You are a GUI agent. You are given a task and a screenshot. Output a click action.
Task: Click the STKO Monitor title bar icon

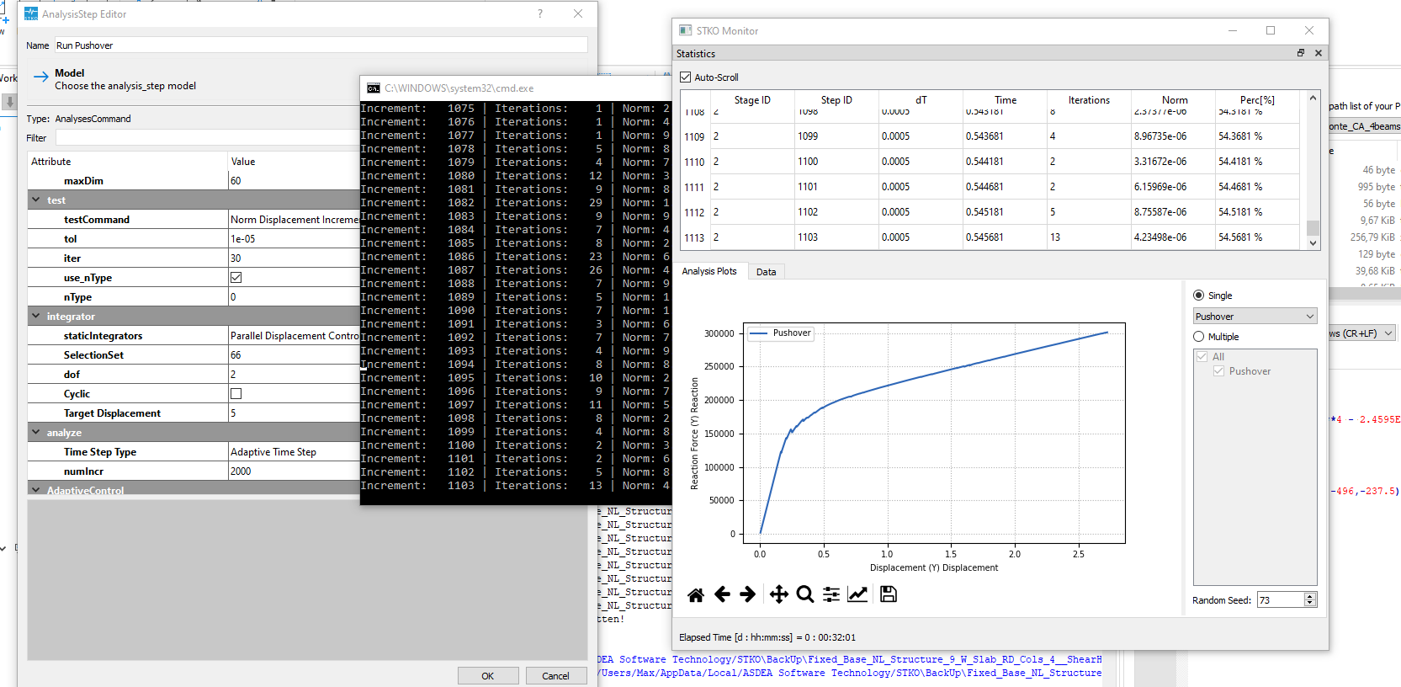(x=686, y=30)
